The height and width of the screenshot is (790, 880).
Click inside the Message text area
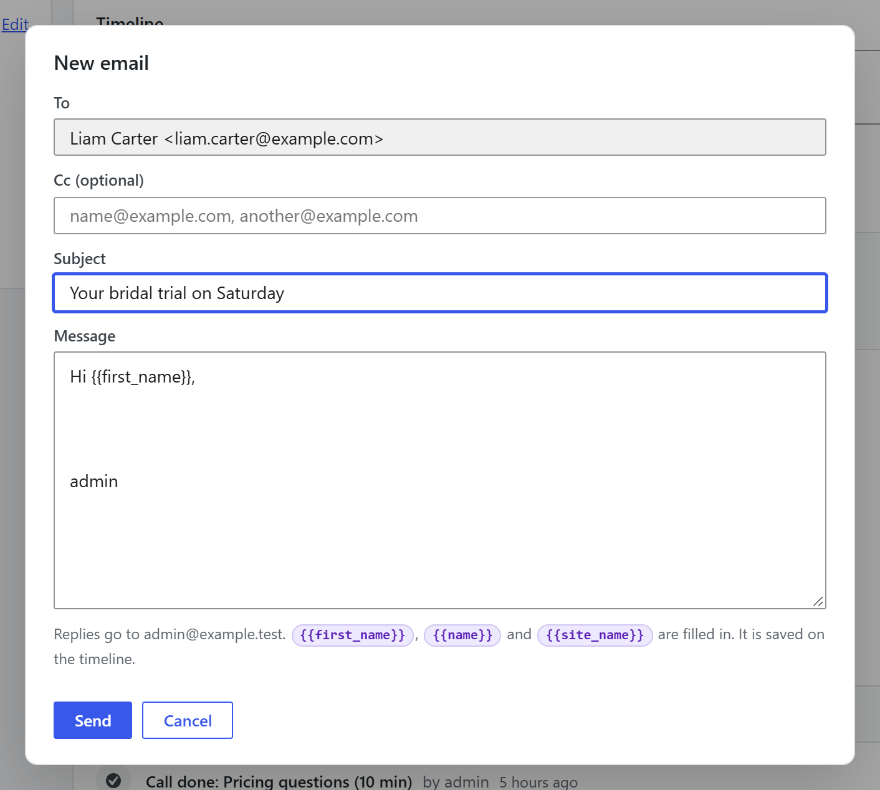click(x=440, y=480)
